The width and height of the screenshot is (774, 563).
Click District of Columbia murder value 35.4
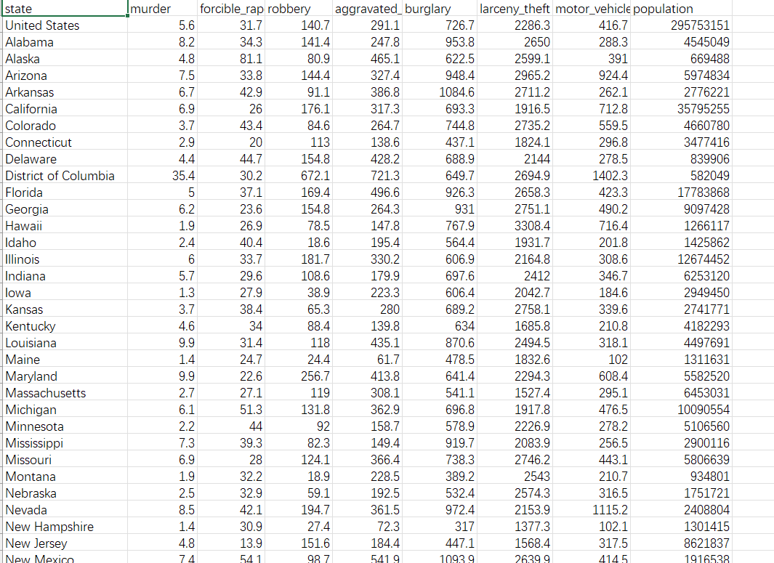point(162,176)
